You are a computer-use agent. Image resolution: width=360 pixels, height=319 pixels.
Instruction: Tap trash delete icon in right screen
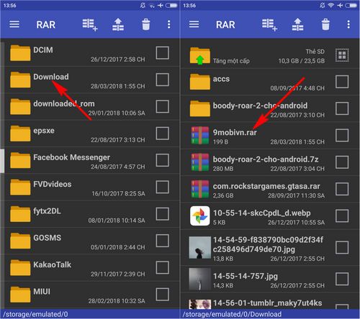click(x=325, y=24)
